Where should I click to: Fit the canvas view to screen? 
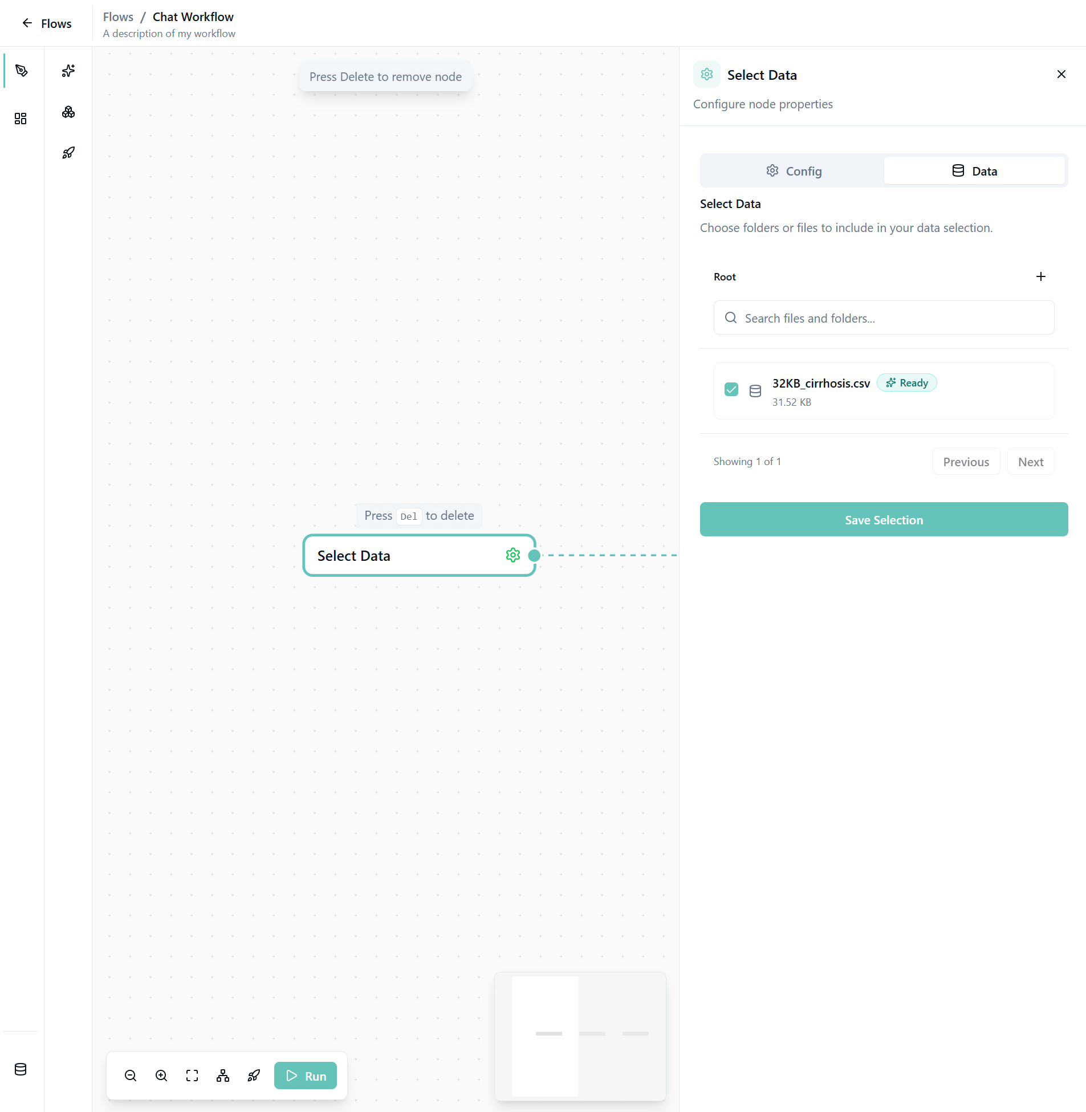192,1076
